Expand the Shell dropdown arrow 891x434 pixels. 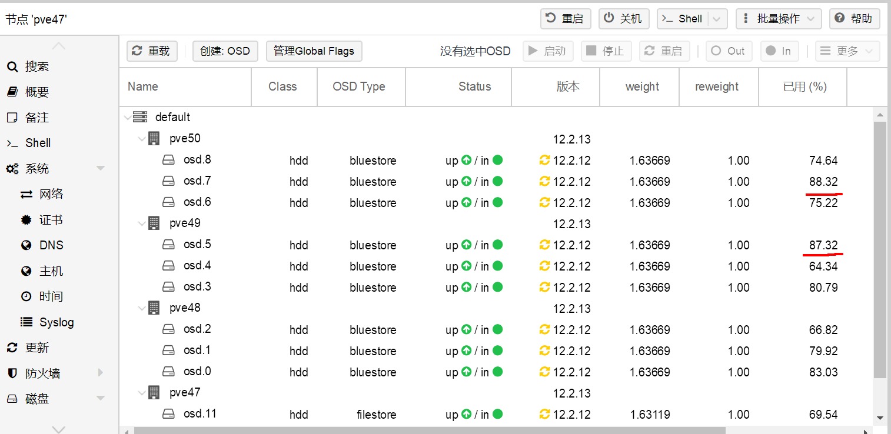tap(717, 19)
